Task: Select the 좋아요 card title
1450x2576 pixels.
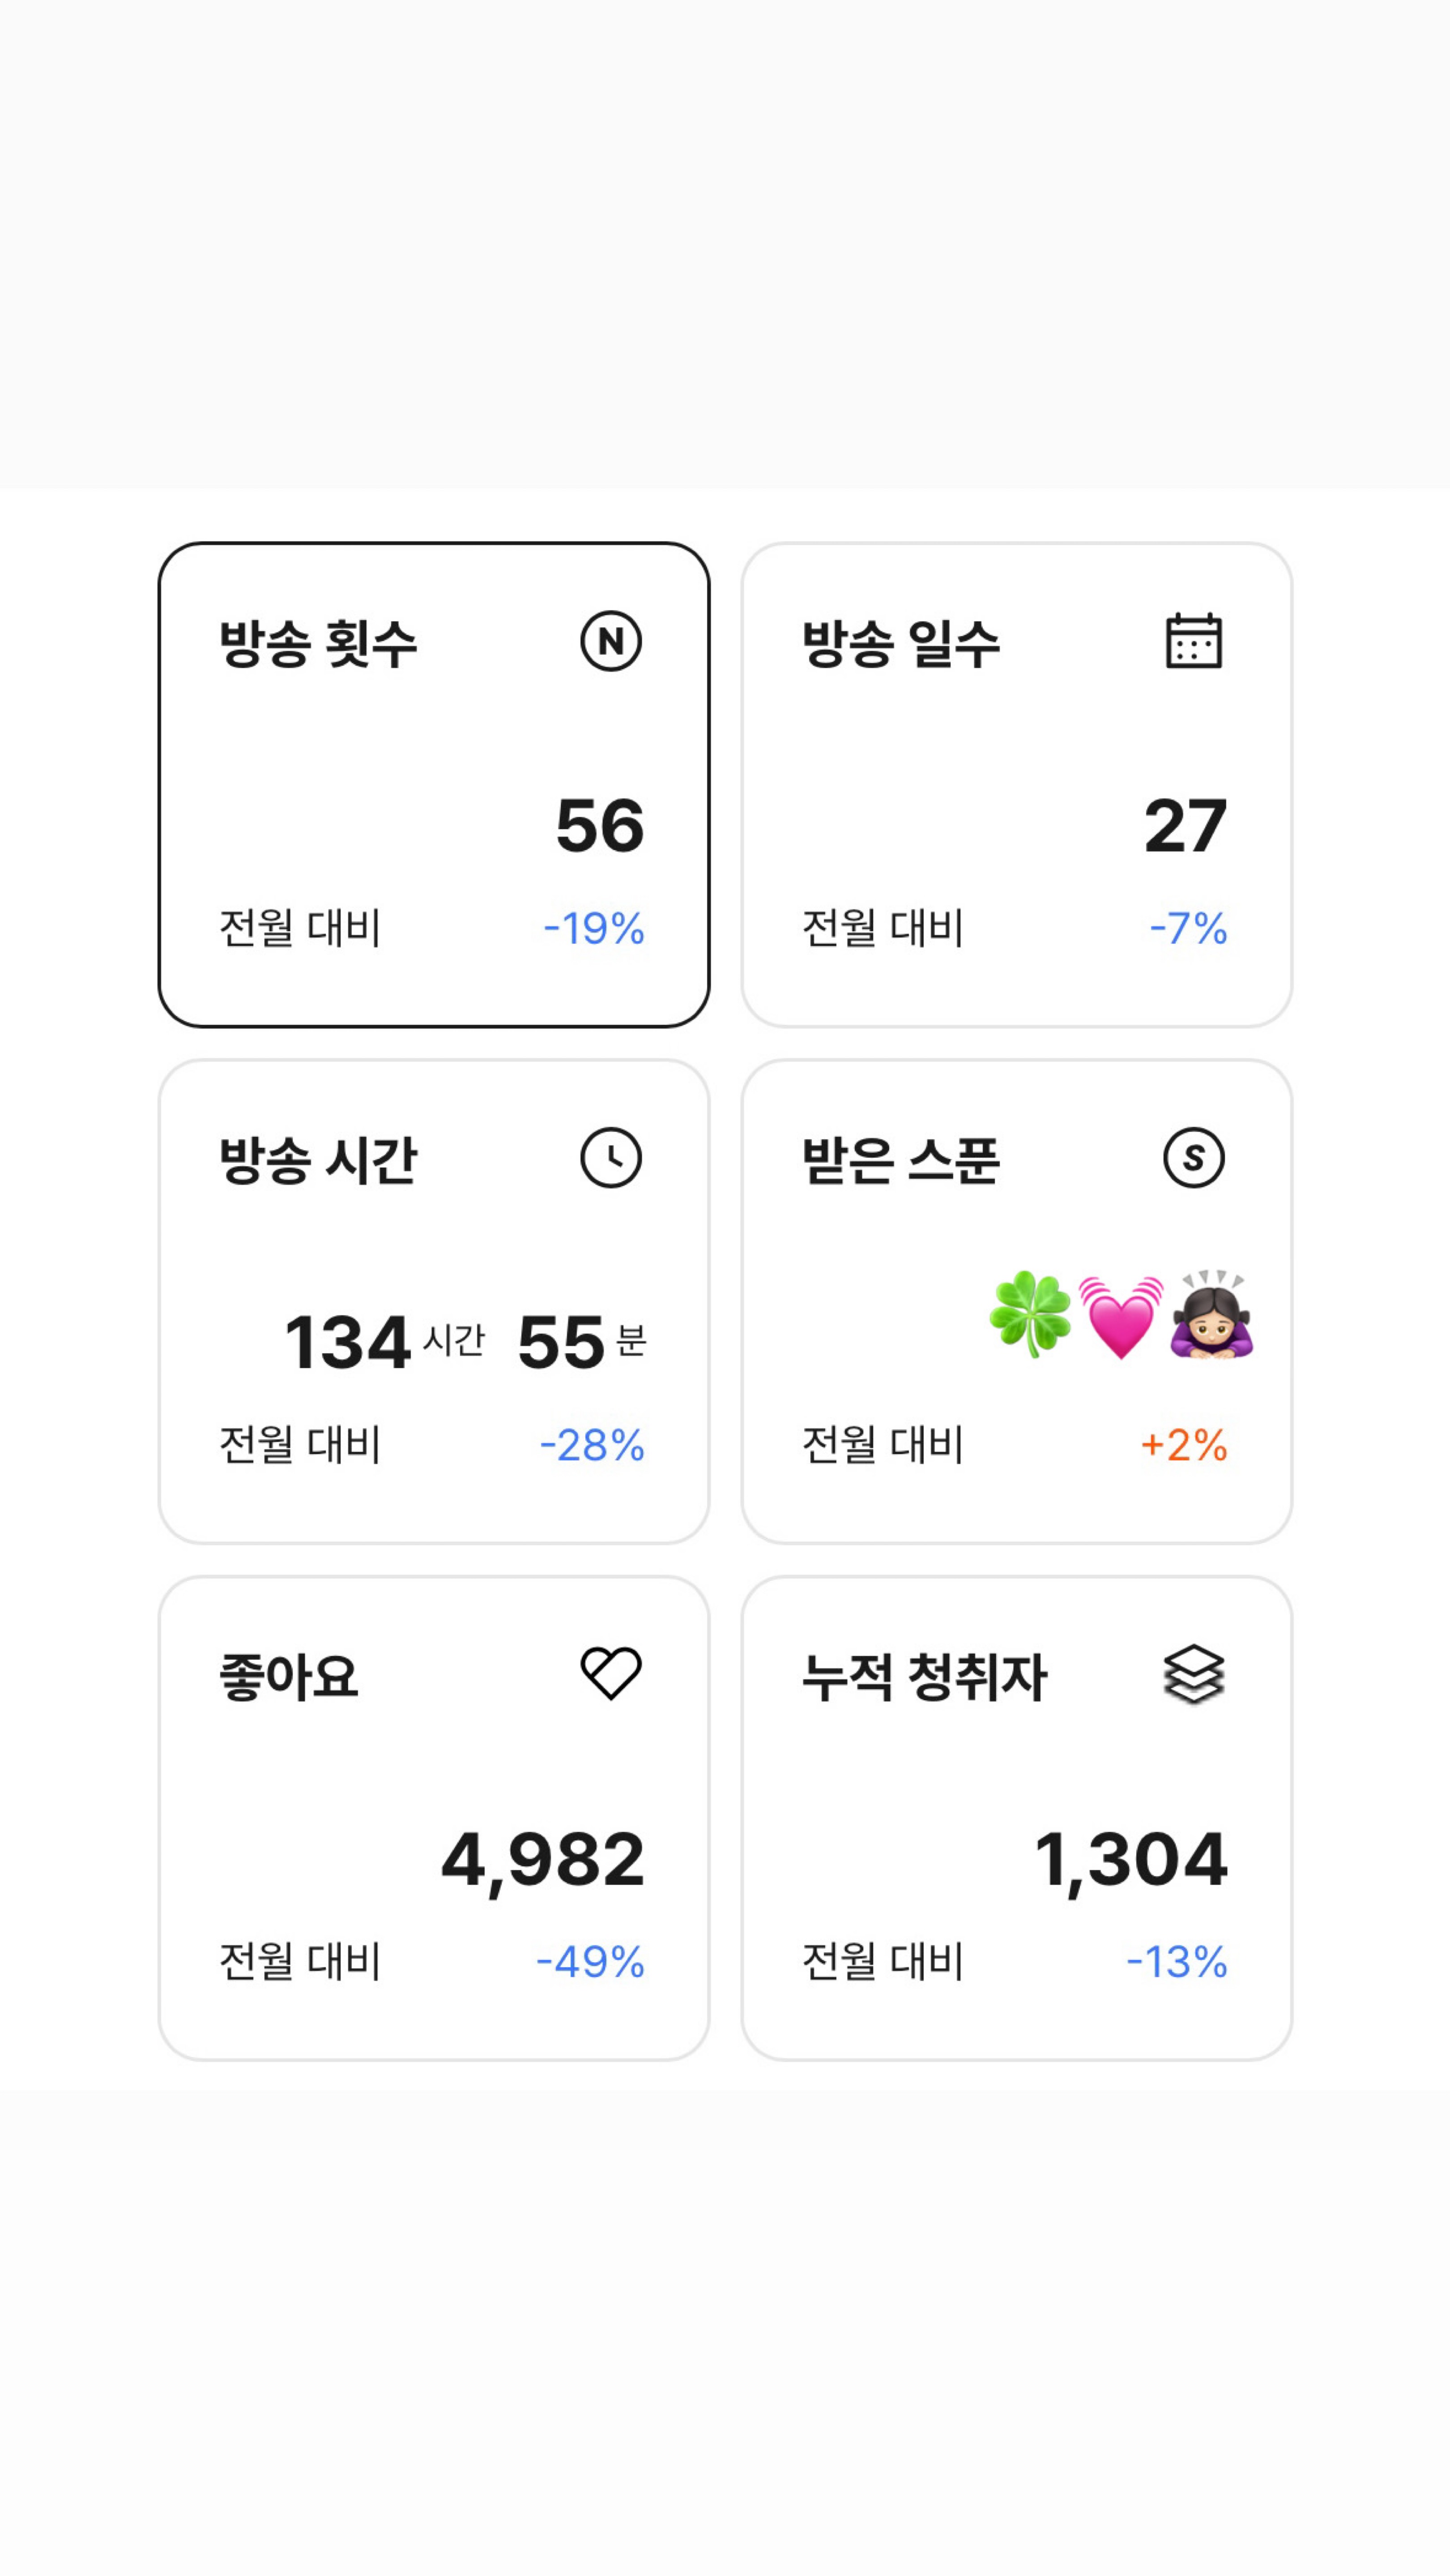Action: (289, 1677)
